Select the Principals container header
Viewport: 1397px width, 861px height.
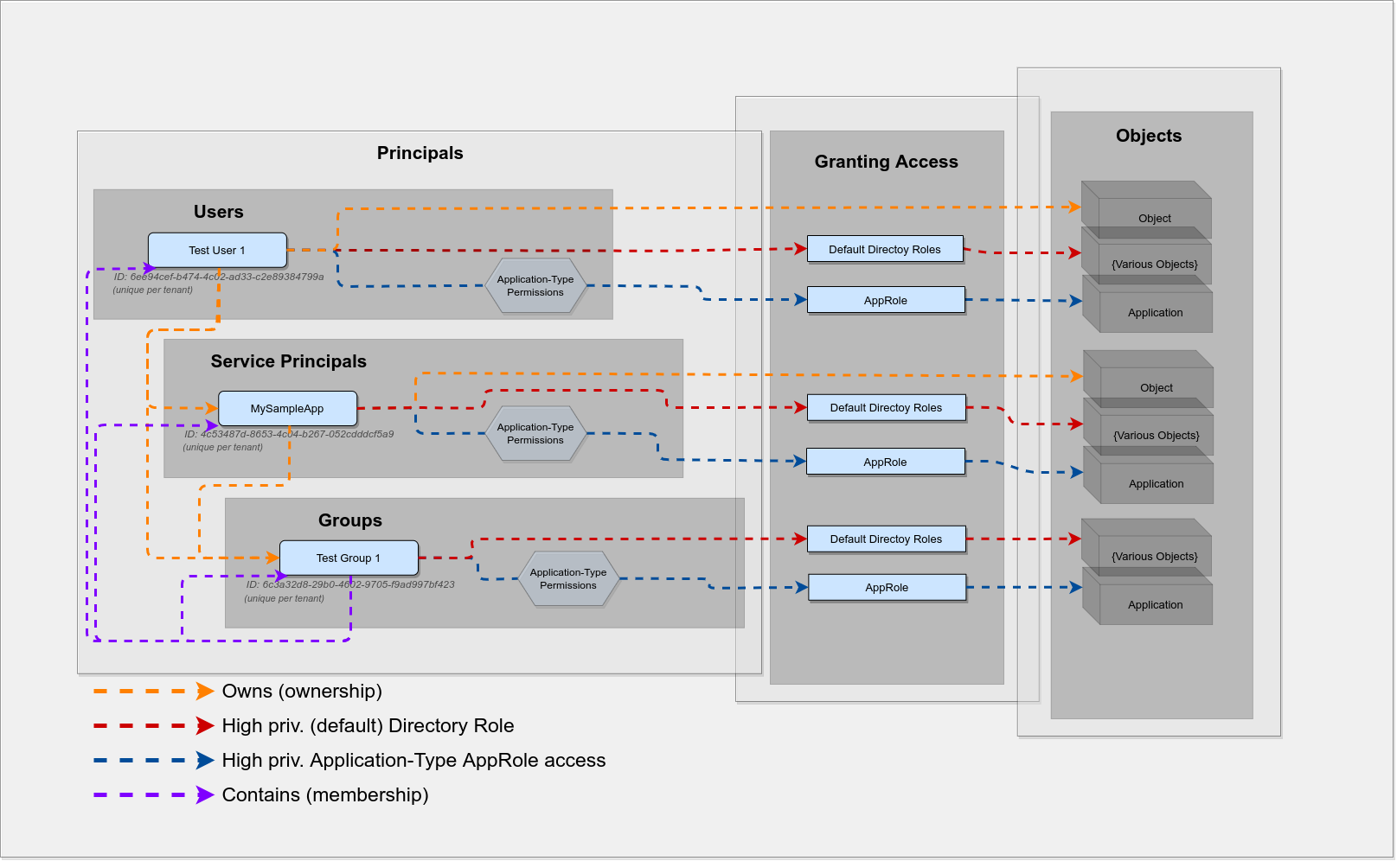420,152
